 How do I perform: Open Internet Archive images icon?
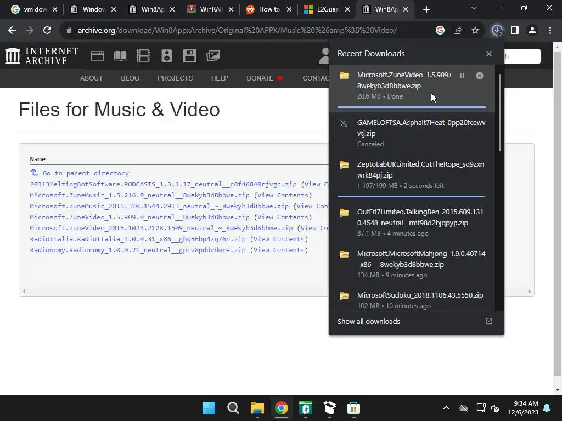pyautogui.click(x=213, y=56)
